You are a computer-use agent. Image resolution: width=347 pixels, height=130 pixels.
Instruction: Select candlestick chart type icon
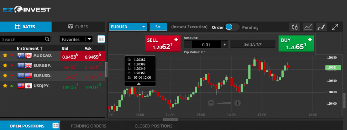pos(295,27)
